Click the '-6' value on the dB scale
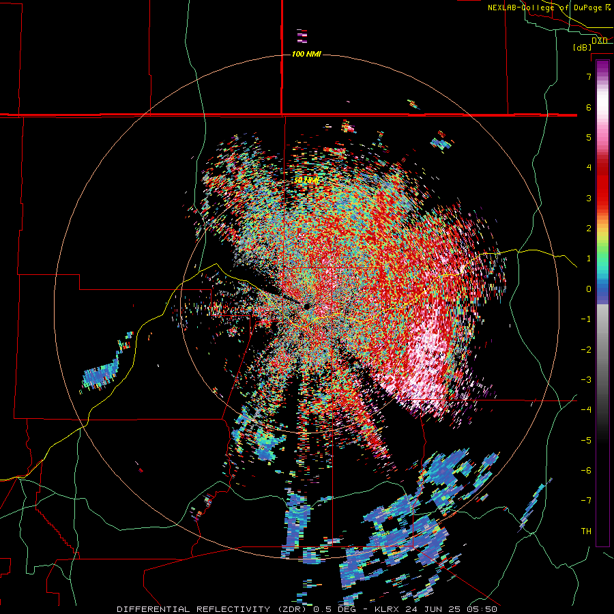Viewport: 614px width, 614px height. pos(586,471)
